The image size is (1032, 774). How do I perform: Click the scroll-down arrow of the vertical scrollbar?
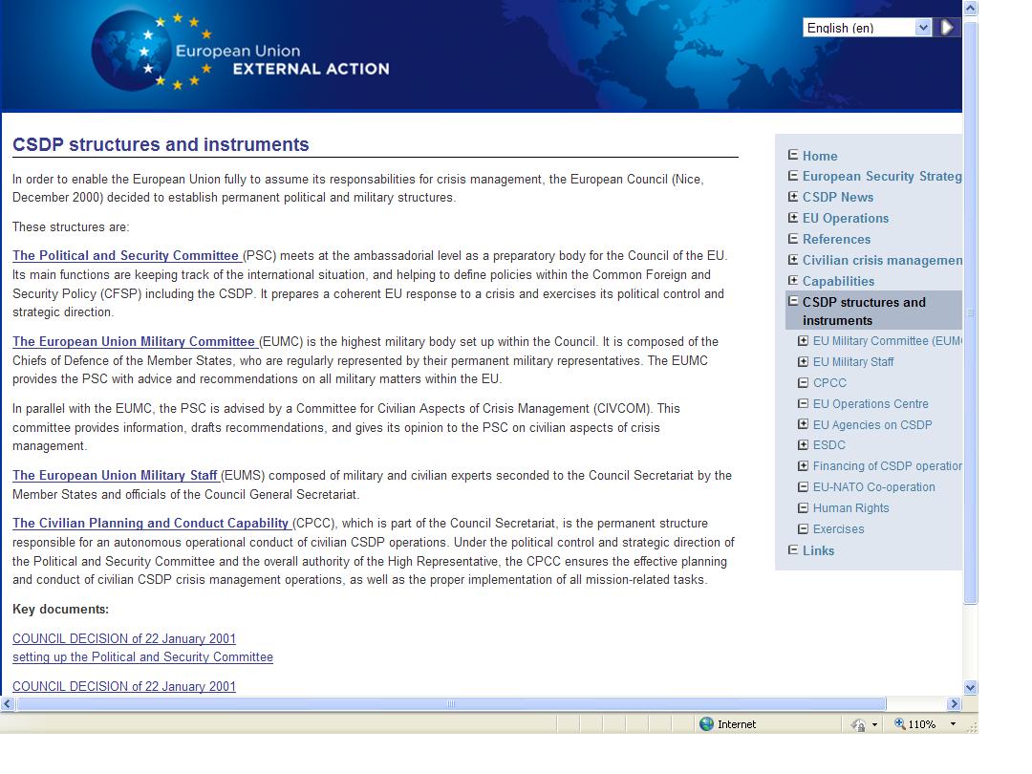coord(971,687)
